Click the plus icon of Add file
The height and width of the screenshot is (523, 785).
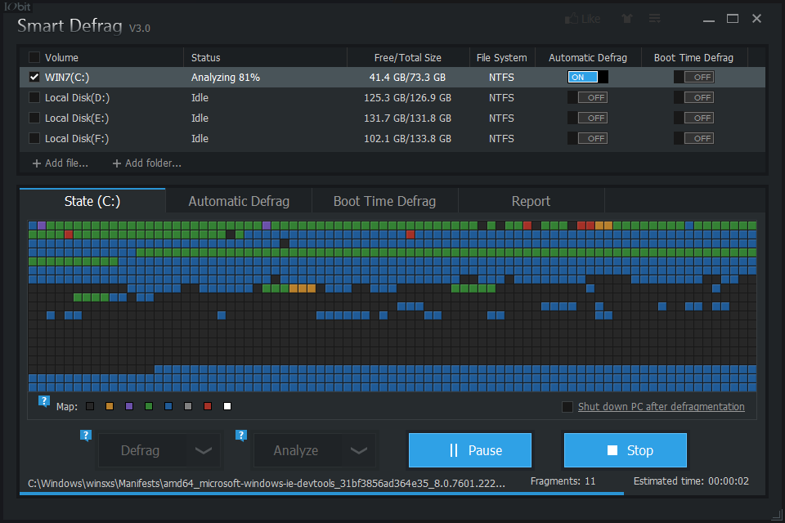click(37, 163)
